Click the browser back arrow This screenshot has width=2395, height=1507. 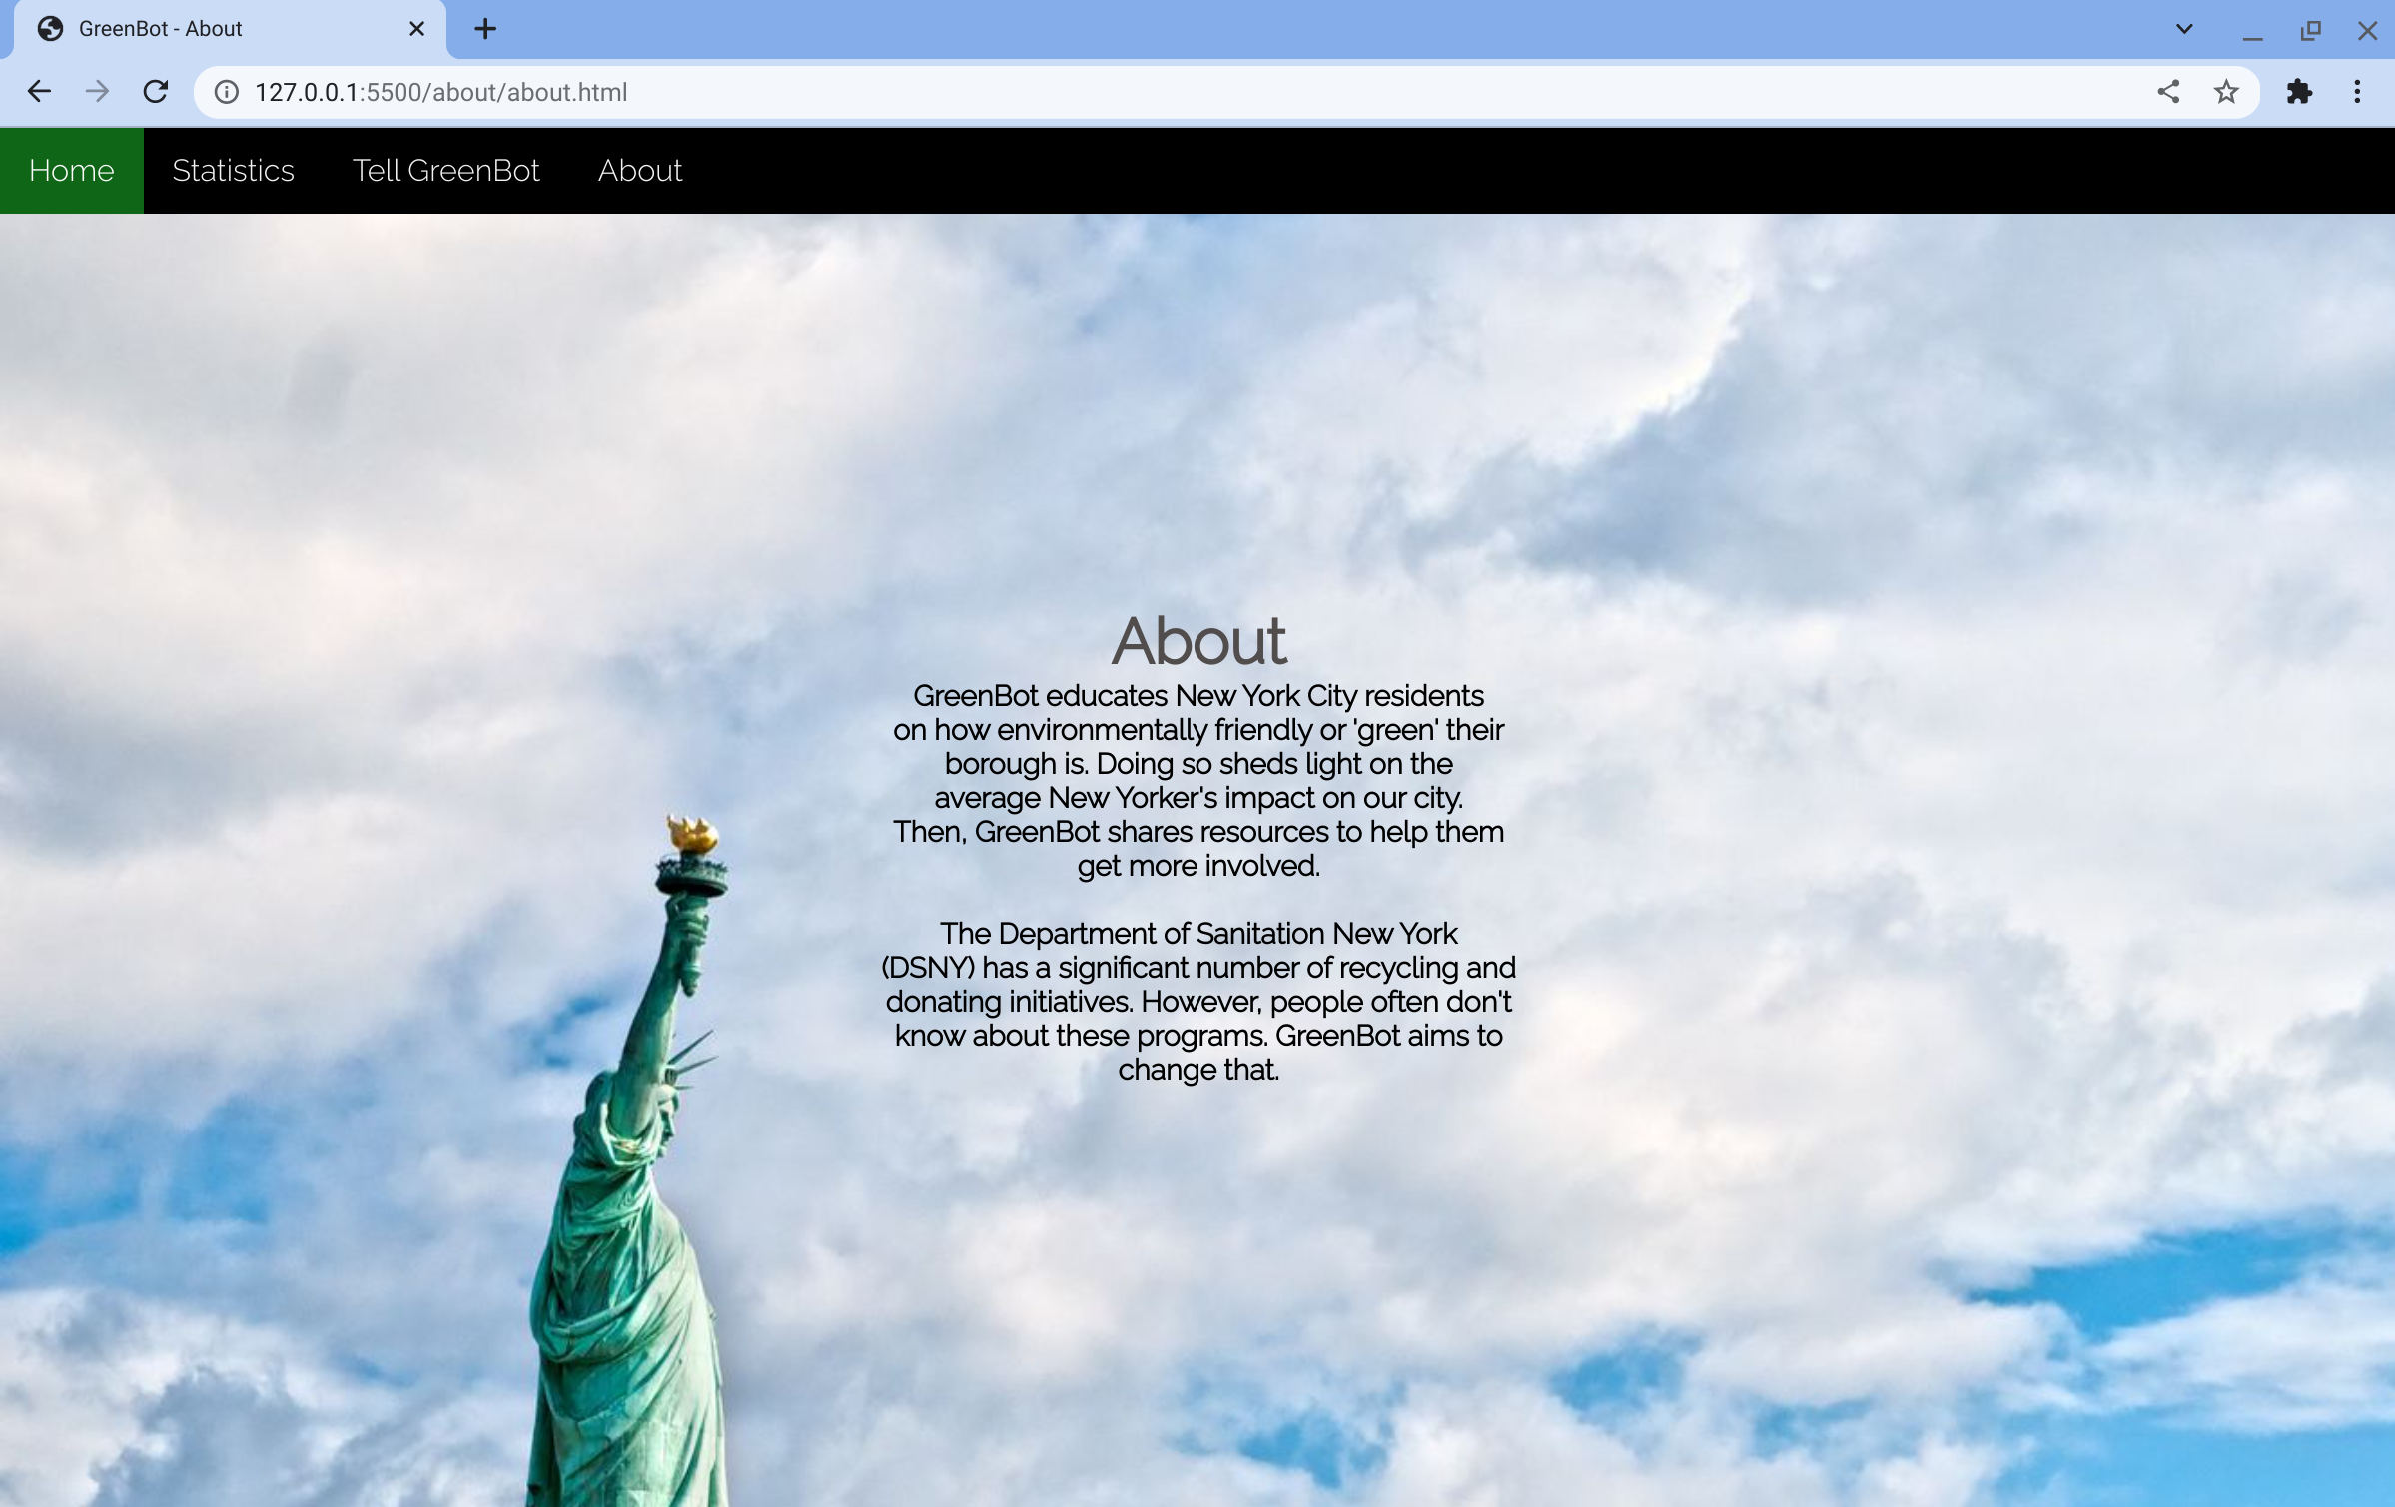point(39,92)
